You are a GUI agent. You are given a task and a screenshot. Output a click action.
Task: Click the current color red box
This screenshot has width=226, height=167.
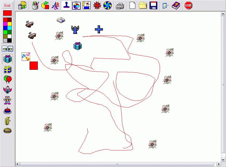tap(7, 13)
